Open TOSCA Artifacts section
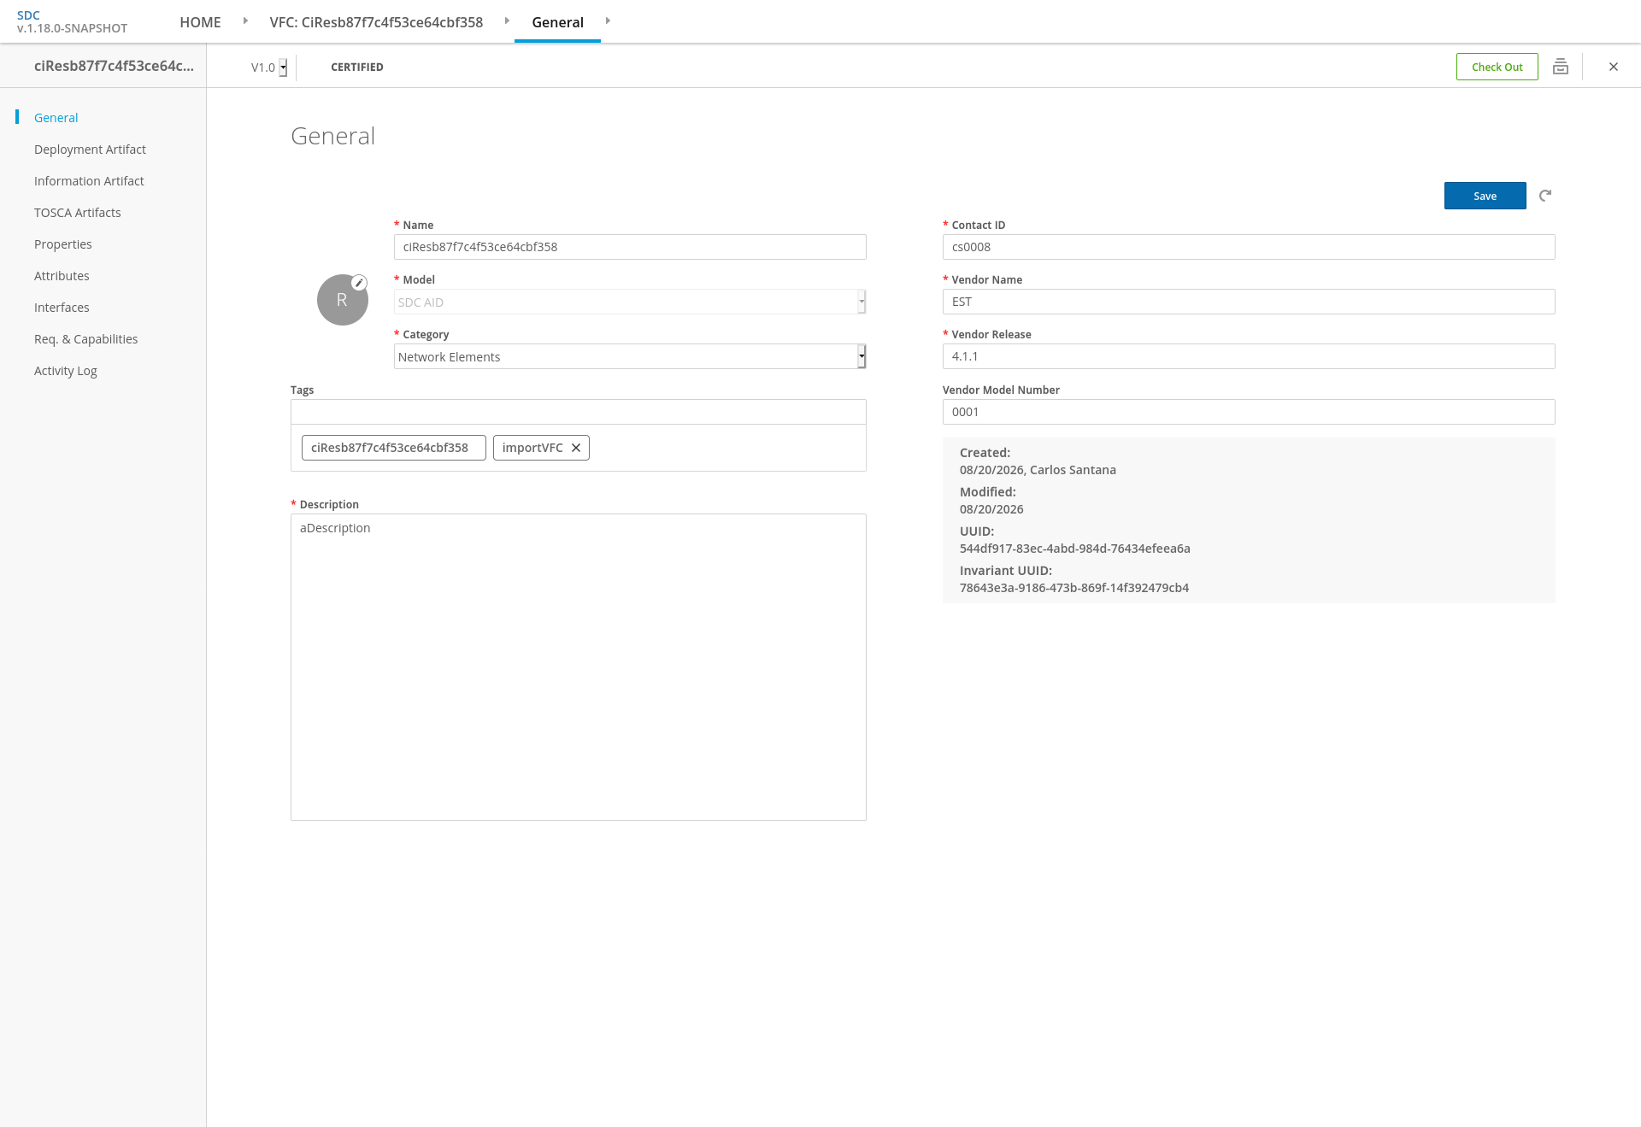The image size is (1641, 1127). (x=78, y=213)
